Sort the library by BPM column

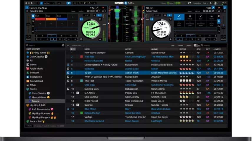(198, 49)
